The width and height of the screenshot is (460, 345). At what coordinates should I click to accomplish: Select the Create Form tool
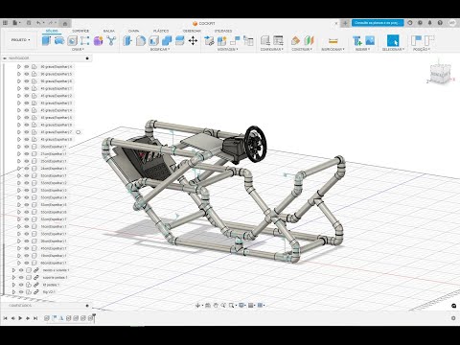59,40
